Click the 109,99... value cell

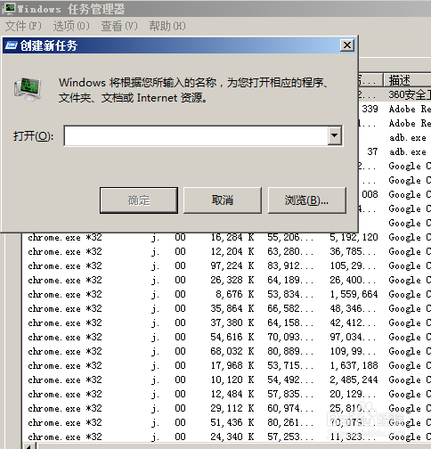pos(353,351)
